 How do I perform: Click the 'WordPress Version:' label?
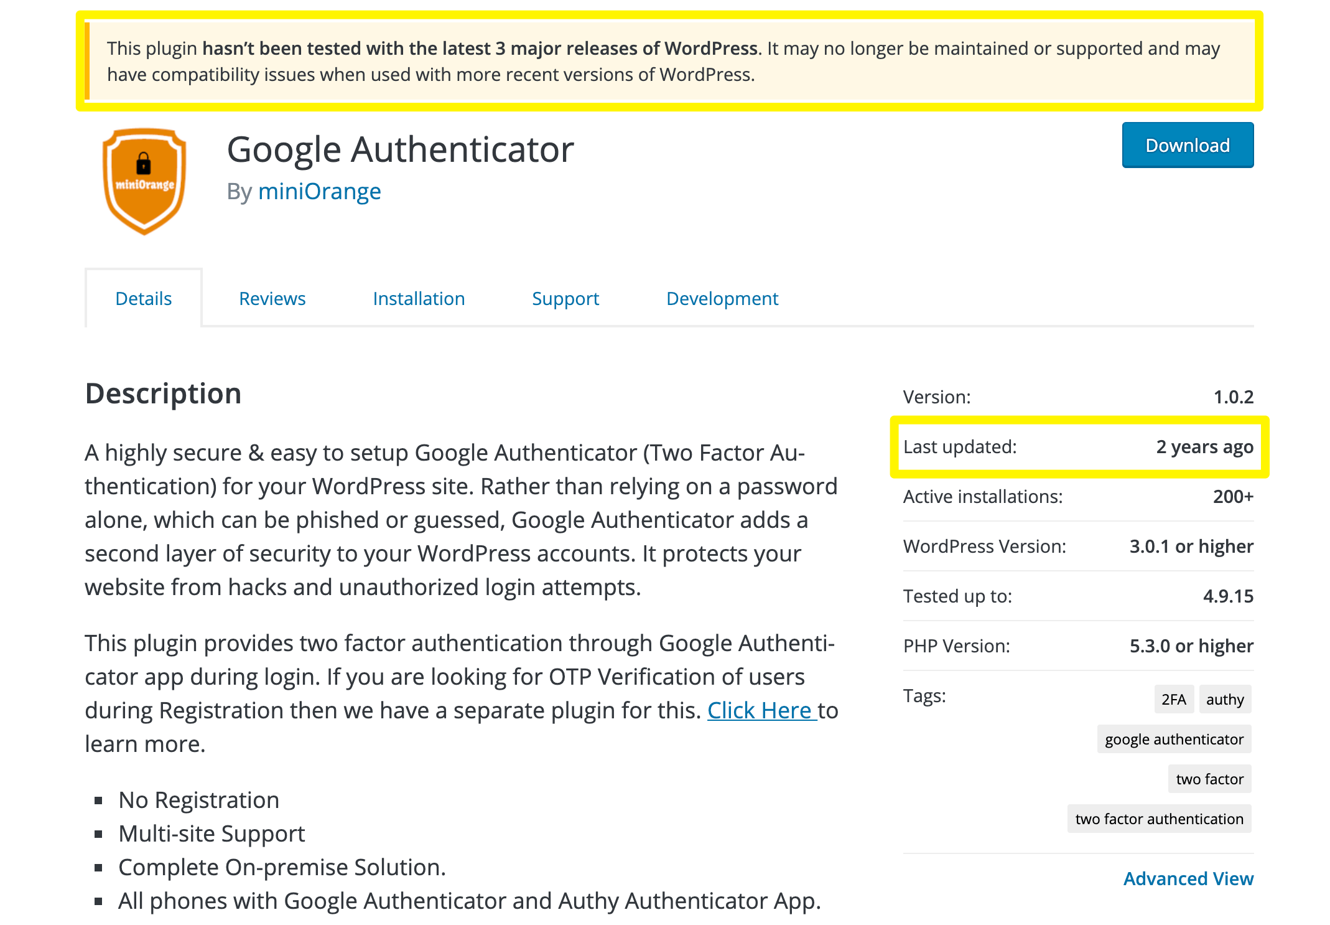pyautogui.click(x=985, y=546)
